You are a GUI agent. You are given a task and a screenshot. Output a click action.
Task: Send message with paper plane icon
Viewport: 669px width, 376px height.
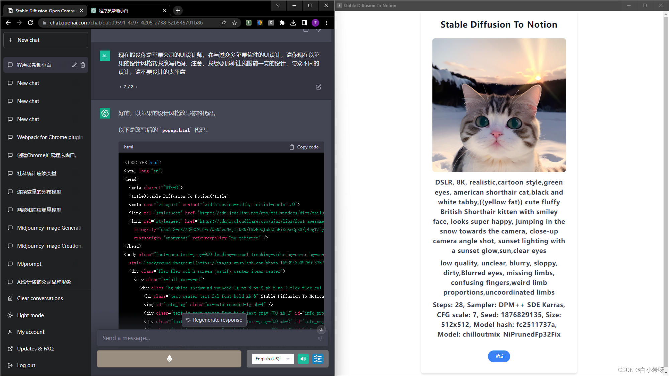[320, 338]
